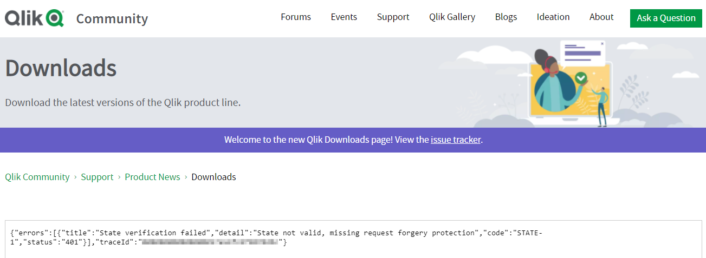Click the headset woman in the header illustration
Image resolution: width=706 pixels, height=258 pixels.
[552, 81]
